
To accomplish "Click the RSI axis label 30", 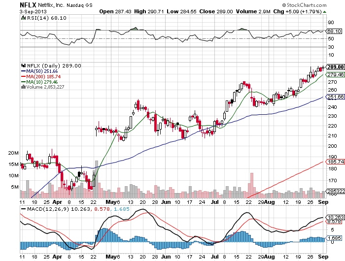I will point(331,47).
